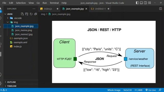Open Explorer more actions ellipsis
164x92 pixels.
34,9
